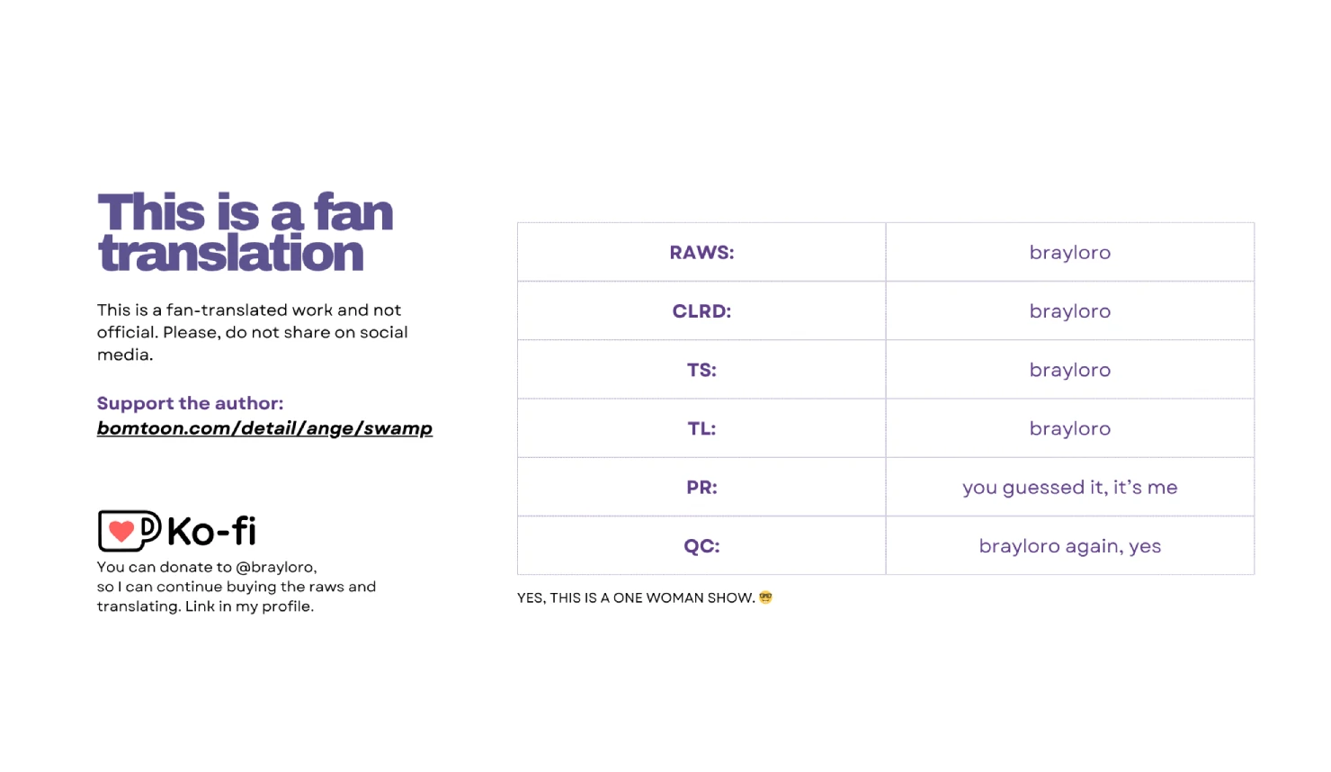1331x772 pixels.
Task: Click the nerd face emoji
Action: 766,597
